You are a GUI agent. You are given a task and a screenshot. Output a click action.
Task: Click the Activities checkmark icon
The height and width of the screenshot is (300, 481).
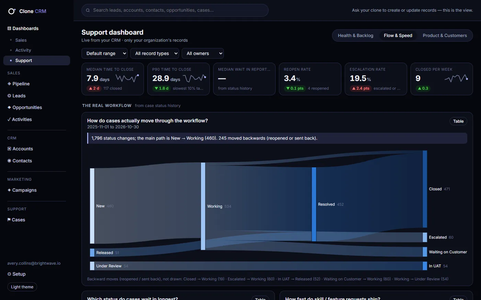(x=9, y=119)
